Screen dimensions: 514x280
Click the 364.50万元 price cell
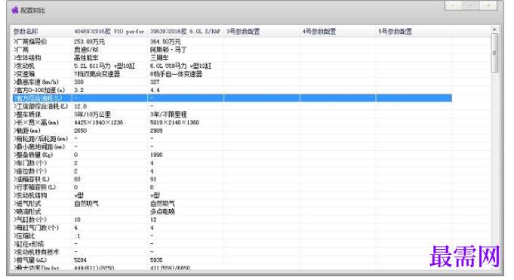click(165, 42)
